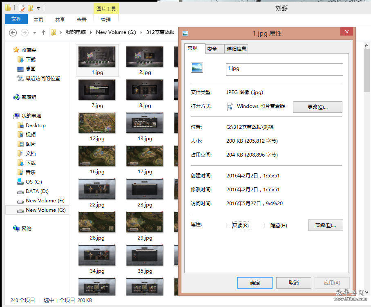The width and height of the screenshot is (371, 307).
Task: Expand the chevron after 我的电脑 in address bar
Action: coord(91,32)
